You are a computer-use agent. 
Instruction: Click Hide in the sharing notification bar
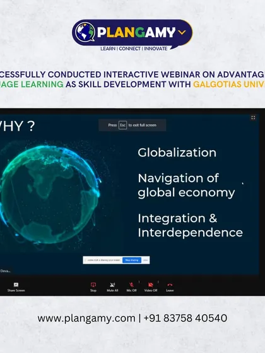pyautogui.click(x=145, y=260)
